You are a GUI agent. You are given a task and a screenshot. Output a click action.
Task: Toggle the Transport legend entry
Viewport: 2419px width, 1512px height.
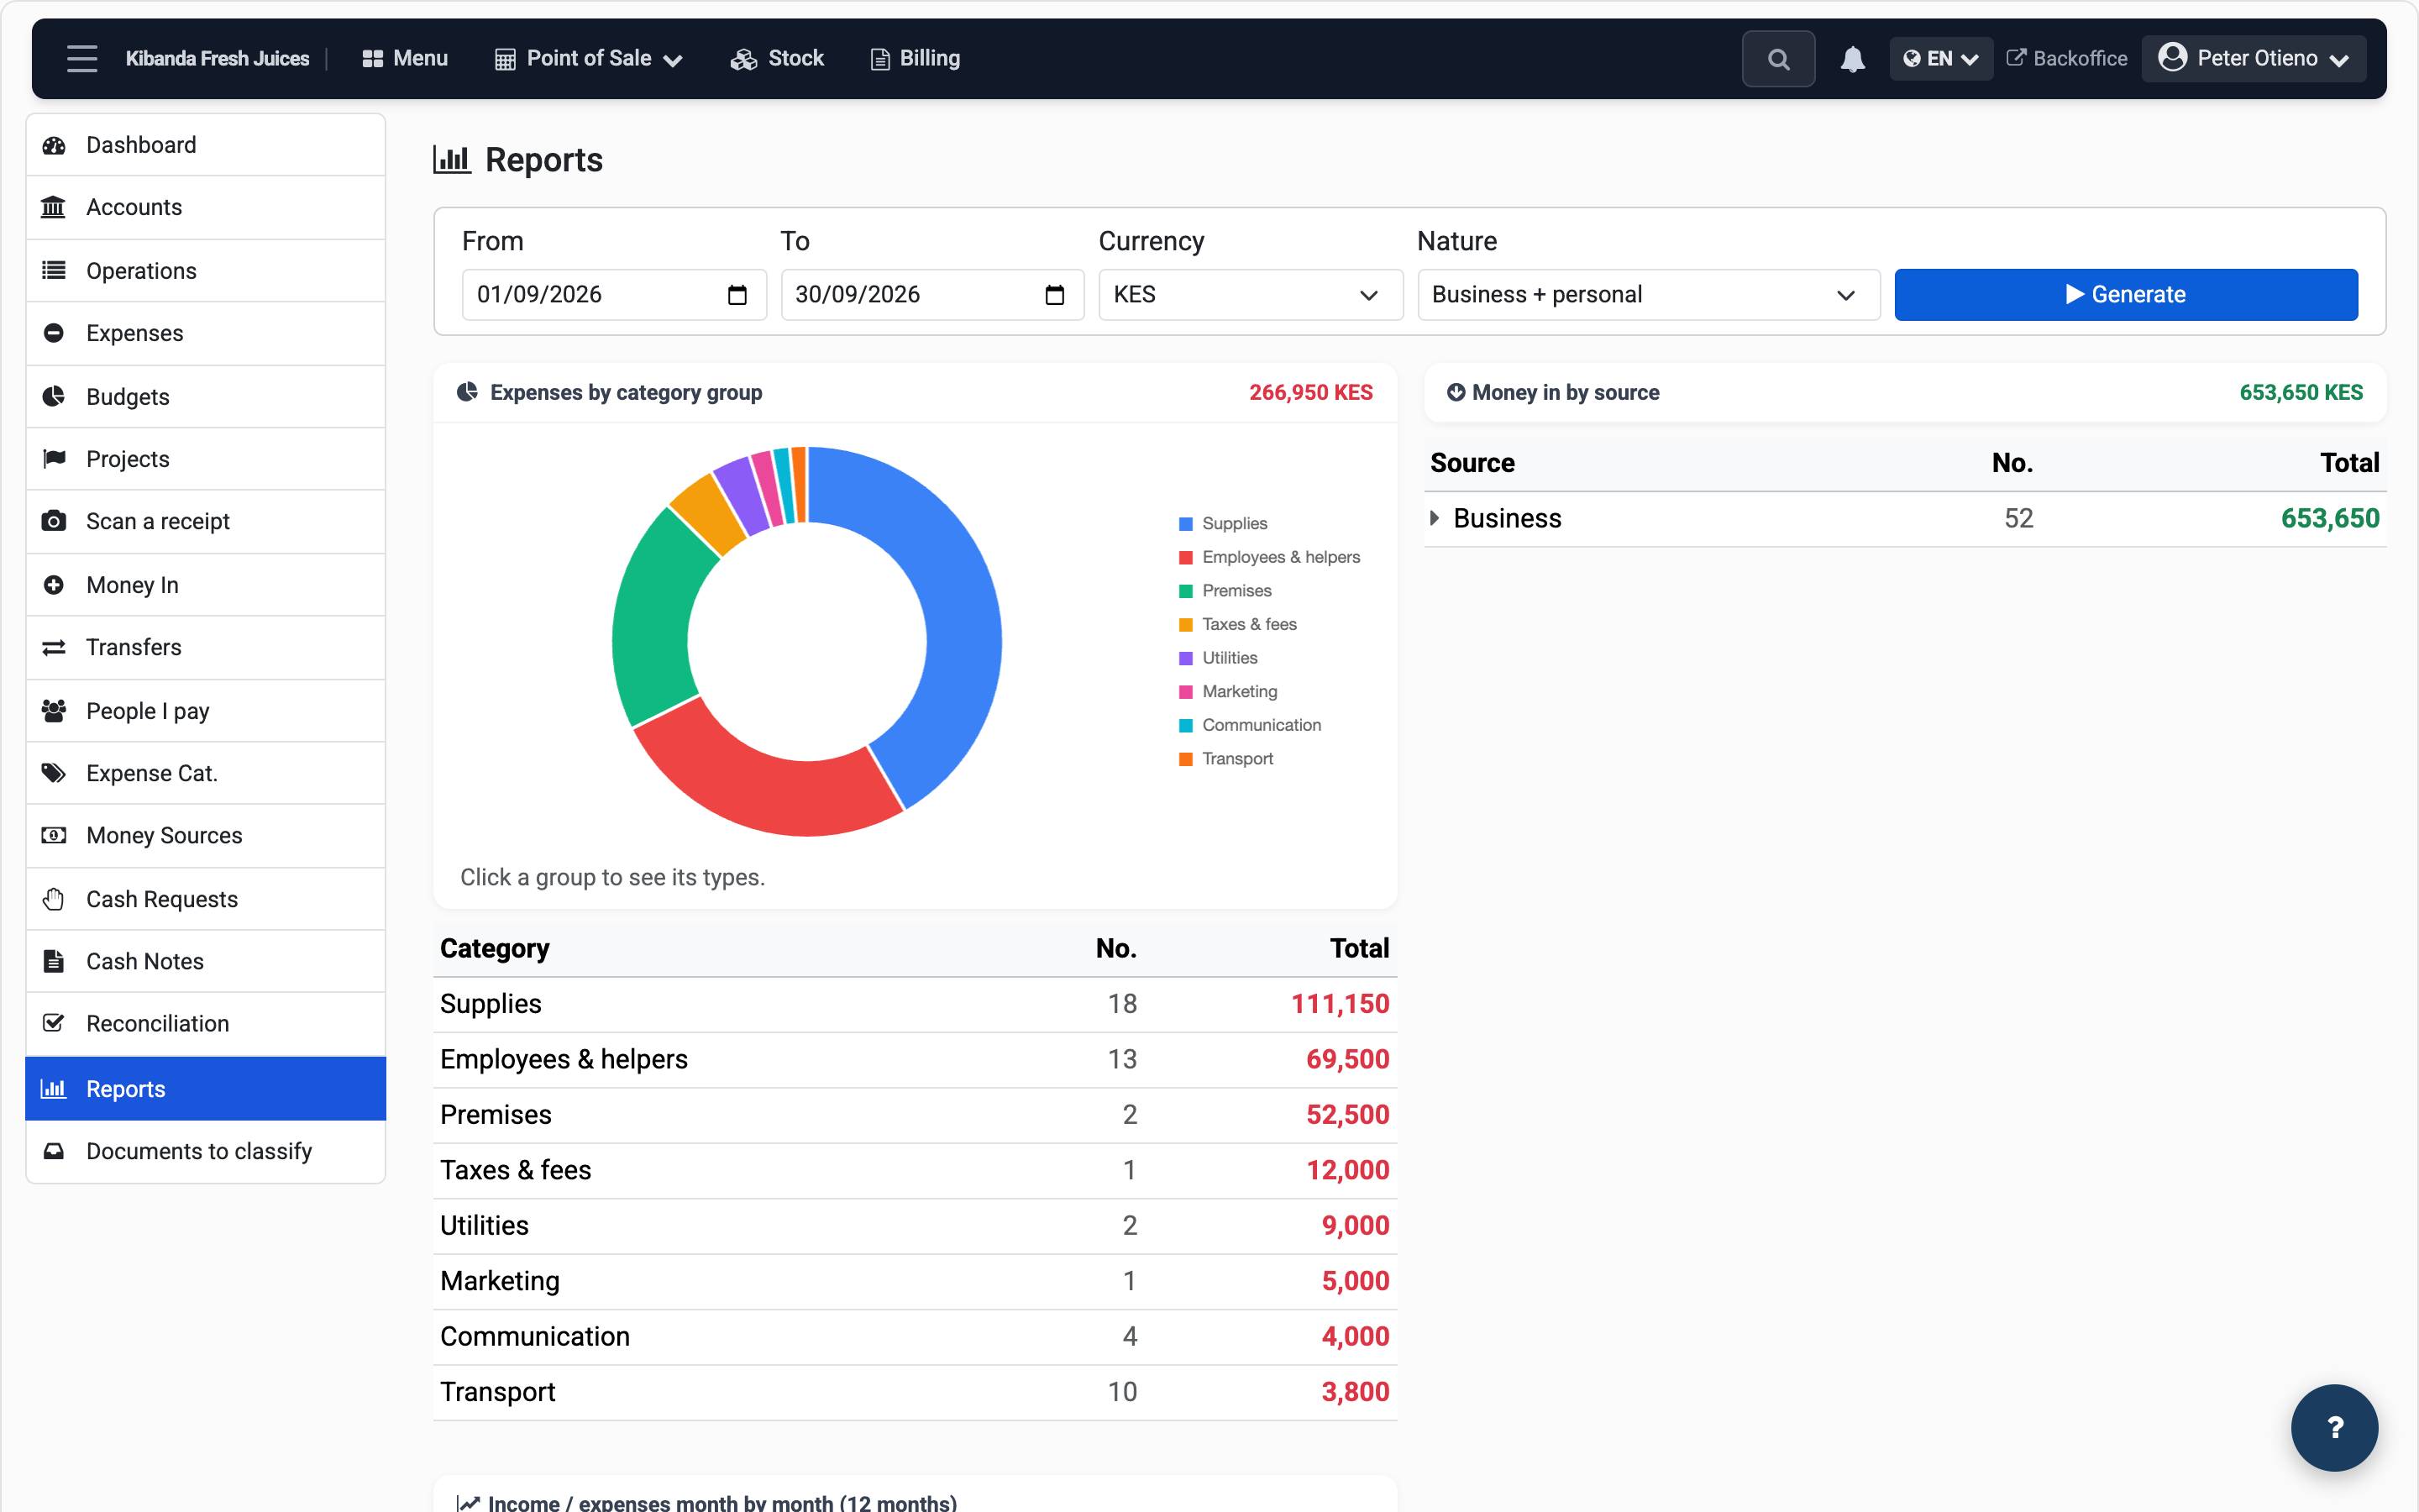pyautogui.click(x=1225, y=759)
